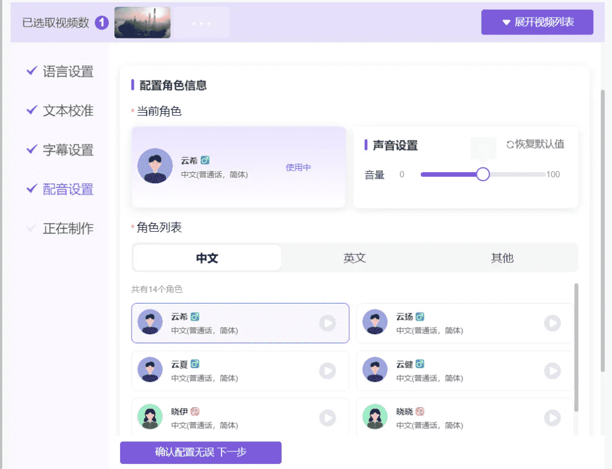Select 云希 role card in list
The width and height of the screenshot is (612, 469).
pos(240,323)
